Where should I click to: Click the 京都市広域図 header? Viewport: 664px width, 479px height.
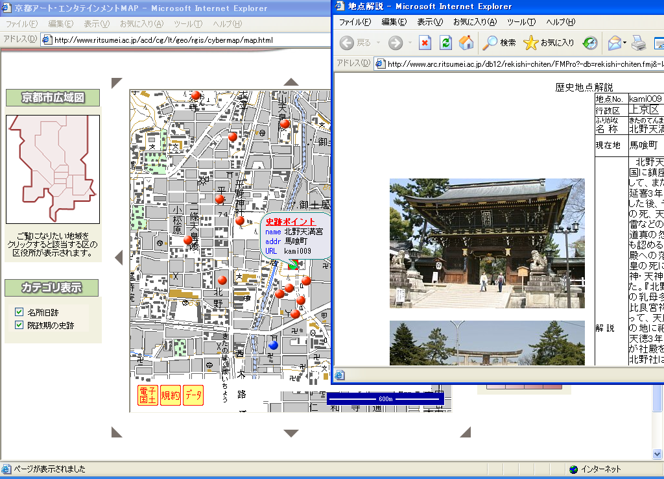pos(53,97)
